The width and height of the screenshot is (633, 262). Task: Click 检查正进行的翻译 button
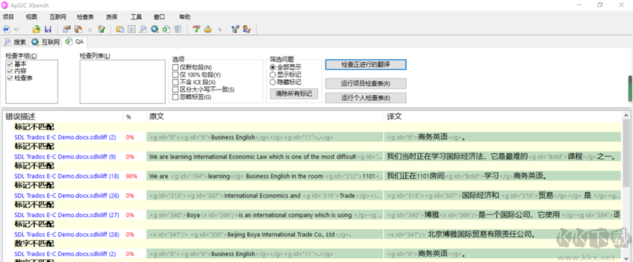click(366, 65)
